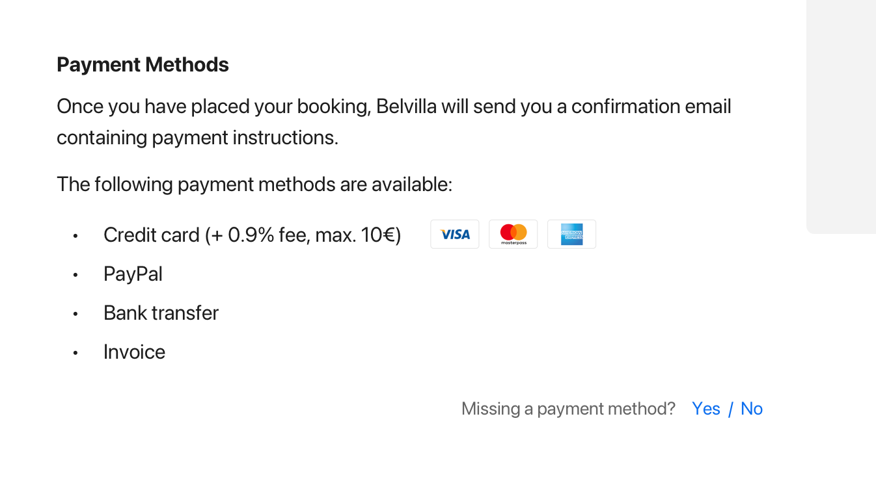Viewport: 876px width, 503px height.
Task: Click the American Express logo
Action: 571,234
